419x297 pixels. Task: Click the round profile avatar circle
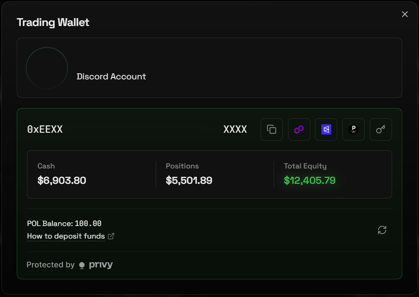[47, 68]
